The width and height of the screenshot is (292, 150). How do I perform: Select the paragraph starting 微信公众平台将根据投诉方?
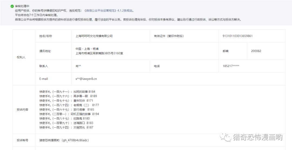[x=128, y=19]
